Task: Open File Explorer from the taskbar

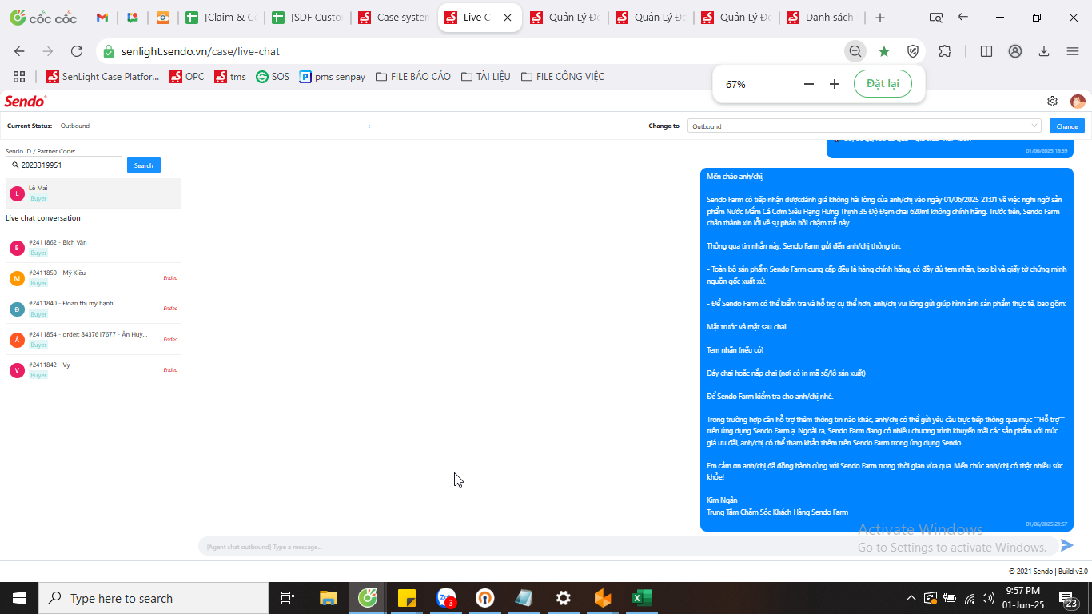Action: (328, 598)
